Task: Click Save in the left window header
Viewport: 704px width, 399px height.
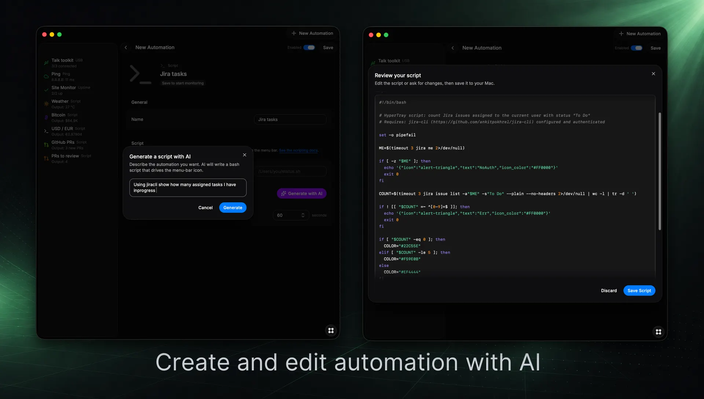Action: point(328,48)
